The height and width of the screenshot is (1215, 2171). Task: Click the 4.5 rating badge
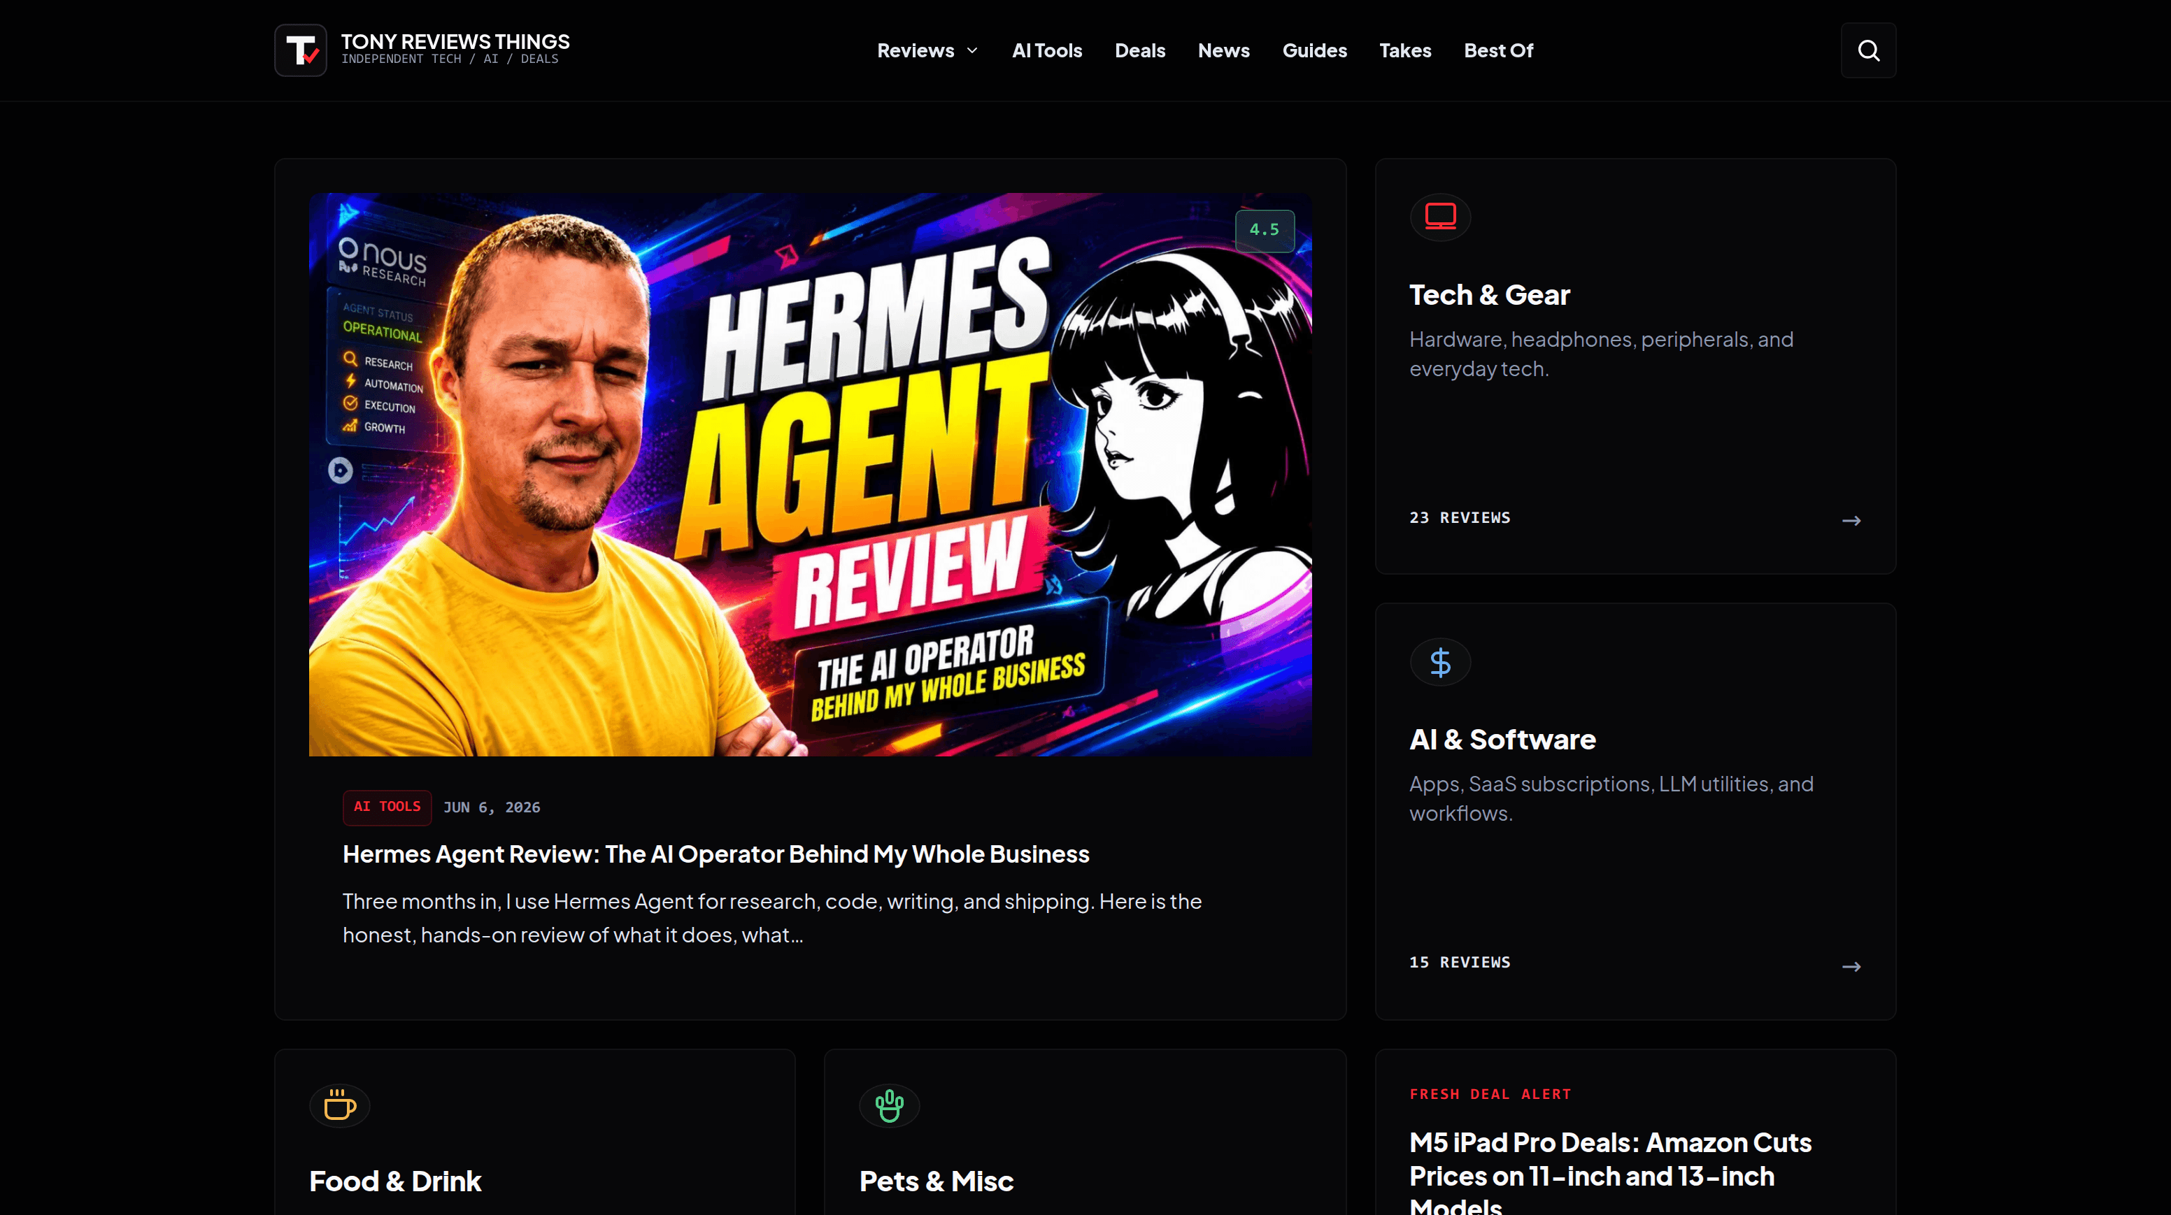click(x=1264, y=230)
